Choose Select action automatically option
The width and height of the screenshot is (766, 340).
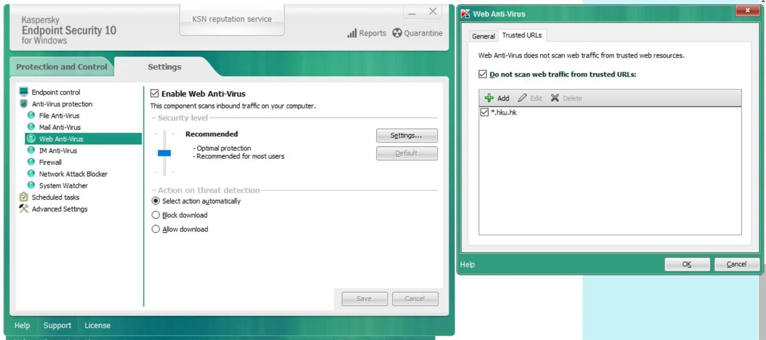click(x=155, y=201)
